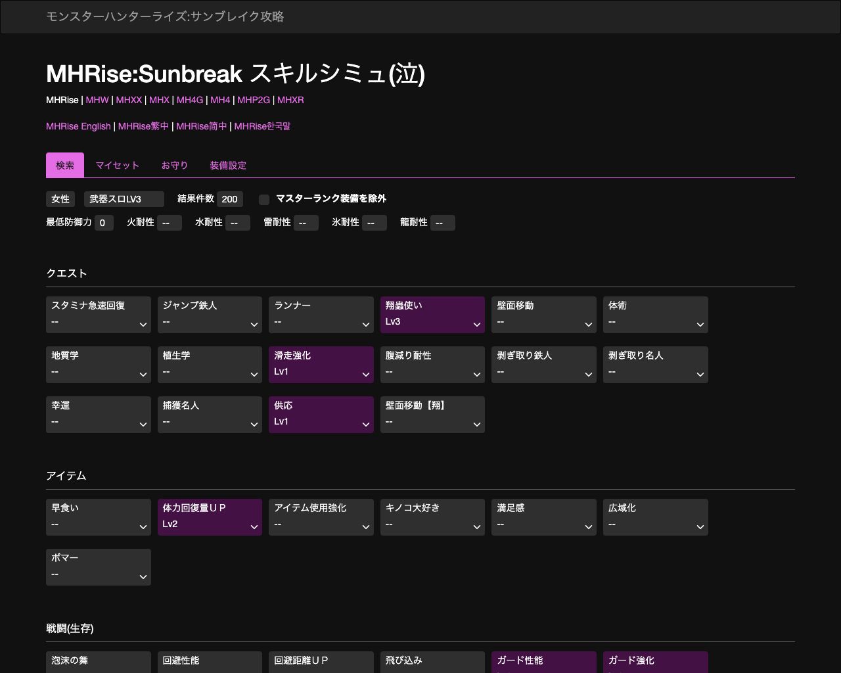841x673 pixels.
Task: Expand the 捕獲名人 skill dropdown
Action: (210, 415)
